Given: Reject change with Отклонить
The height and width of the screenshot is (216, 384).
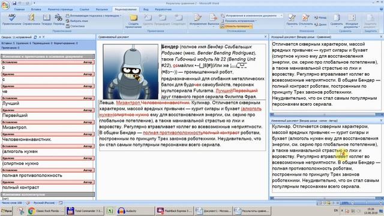Looking at the screenshot, I should (x=305, y=20).
